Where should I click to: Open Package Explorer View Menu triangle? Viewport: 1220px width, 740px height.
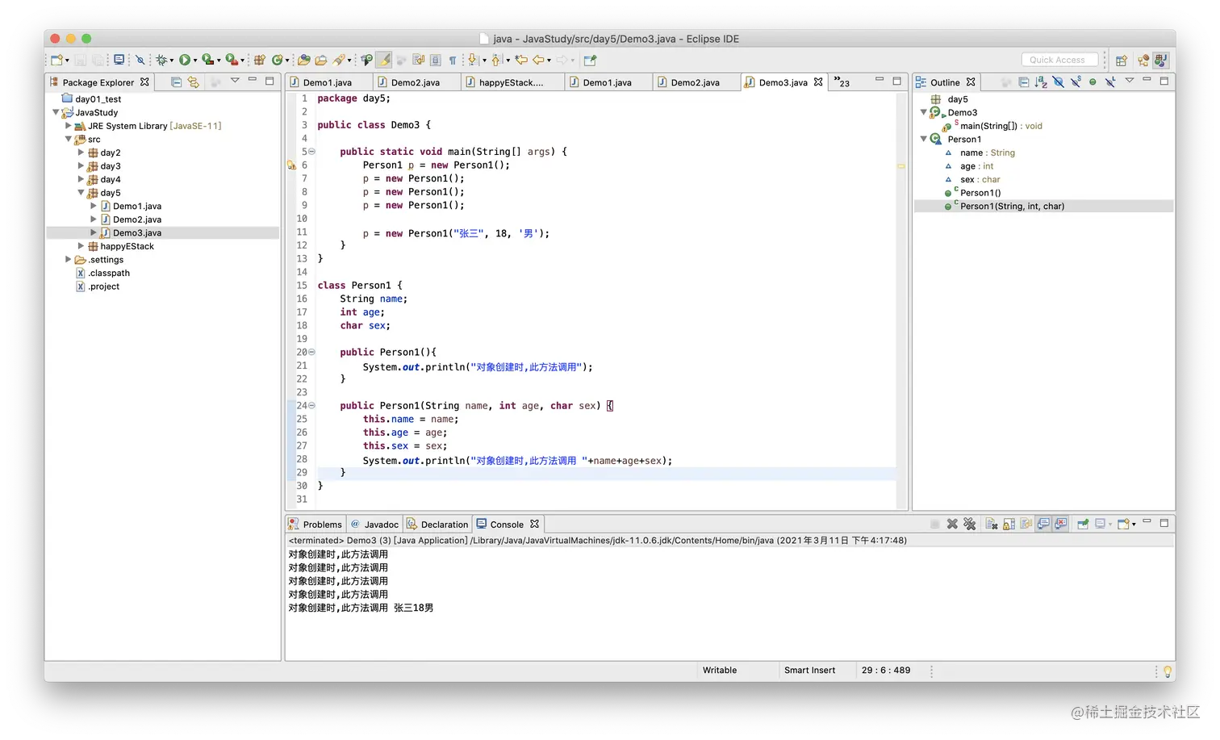point(235,80)
